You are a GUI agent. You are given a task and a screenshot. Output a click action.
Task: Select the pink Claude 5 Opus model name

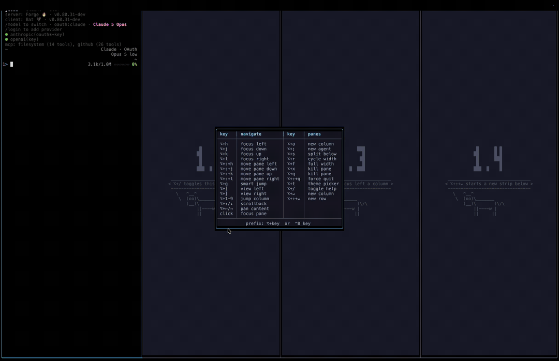(x=110, y=25)
